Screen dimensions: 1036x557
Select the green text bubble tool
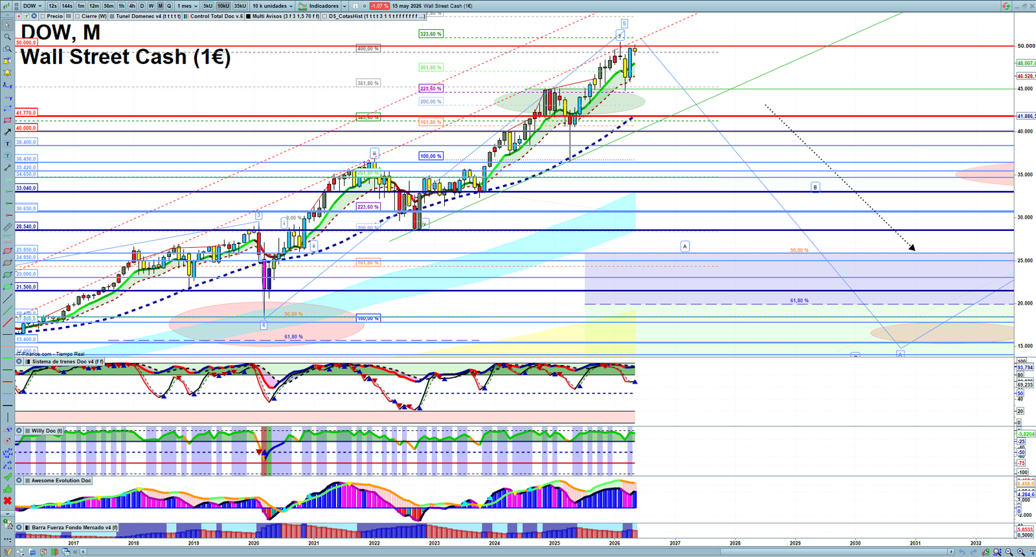7,156
